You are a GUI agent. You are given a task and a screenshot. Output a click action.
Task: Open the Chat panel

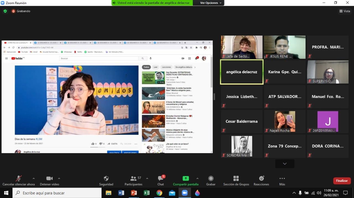click(161, 179)
